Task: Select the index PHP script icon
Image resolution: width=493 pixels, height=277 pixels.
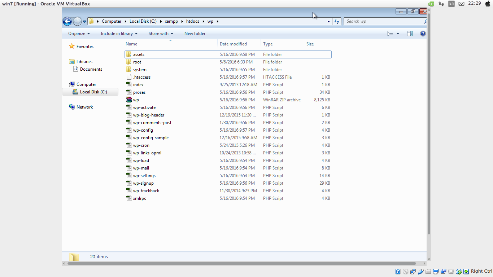Action: pyautogui.click(x=129, y=85)
